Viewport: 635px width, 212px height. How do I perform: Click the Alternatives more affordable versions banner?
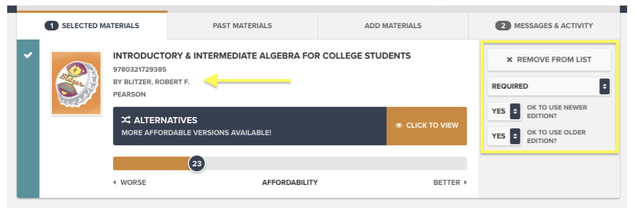250,126
